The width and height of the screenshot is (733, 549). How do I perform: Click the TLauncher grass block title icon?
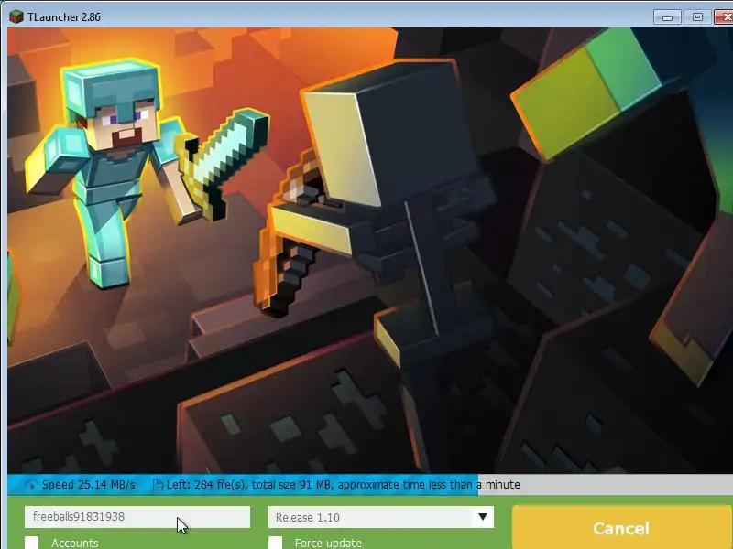coord(16,16)
